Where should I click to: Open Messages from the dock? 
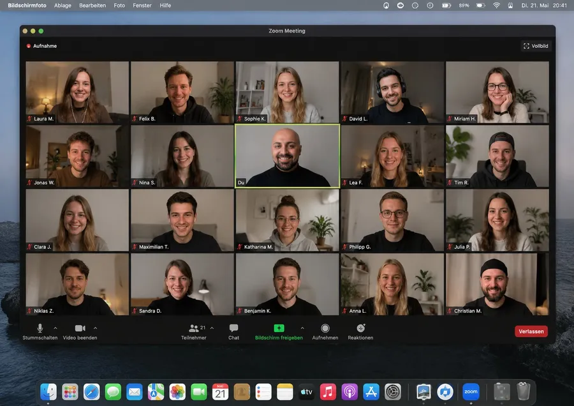113,392
